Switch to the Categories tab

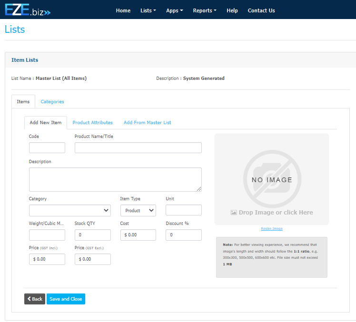[x=52, y=102]
